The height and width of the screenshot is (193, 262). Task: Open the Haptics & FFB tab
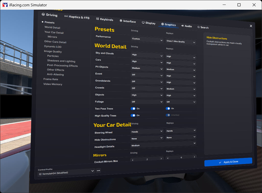click(x=77, y=17)
